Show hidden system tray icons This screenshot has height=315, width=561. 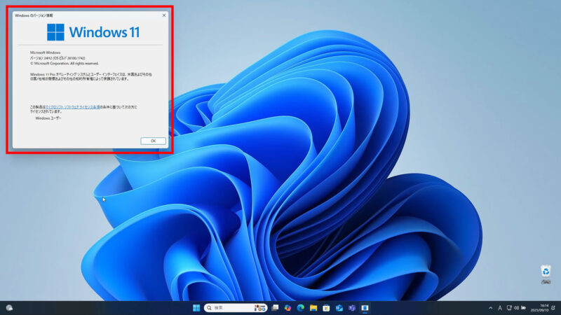point(490,308)
